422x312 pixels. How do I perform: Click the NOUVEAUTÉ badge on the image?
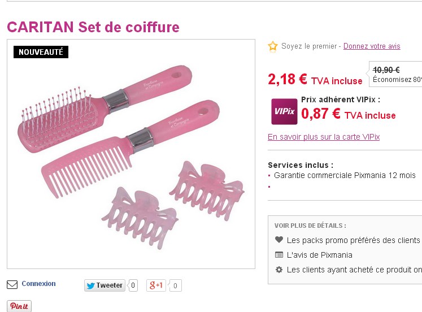41,52
